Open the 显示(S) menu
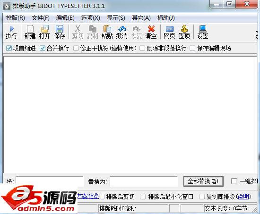This screenshot has height=214, width=260. tap(116, 18)
